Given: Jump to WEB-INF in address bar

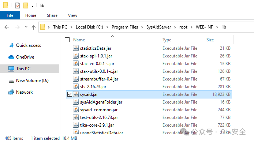Looking at the screenshot, I should coord(204,27).
